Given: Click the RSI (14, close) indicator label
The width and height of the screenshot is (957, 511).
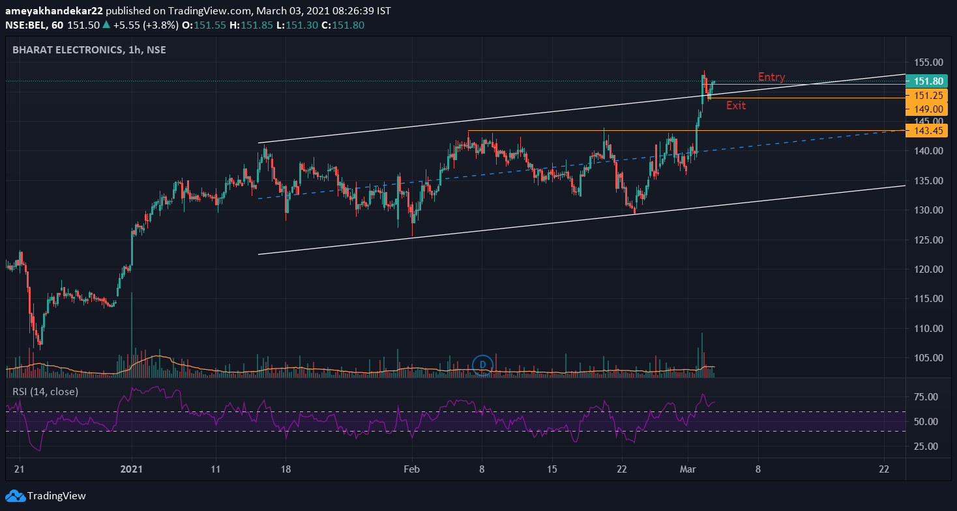Looking at the screenshot, I should [x=45, y=391].
